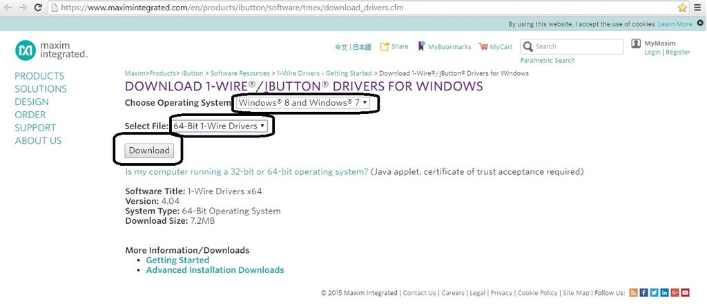Switch site language to Japanese
The width and height of the screenshot is (707, 304).
(362, 47)
